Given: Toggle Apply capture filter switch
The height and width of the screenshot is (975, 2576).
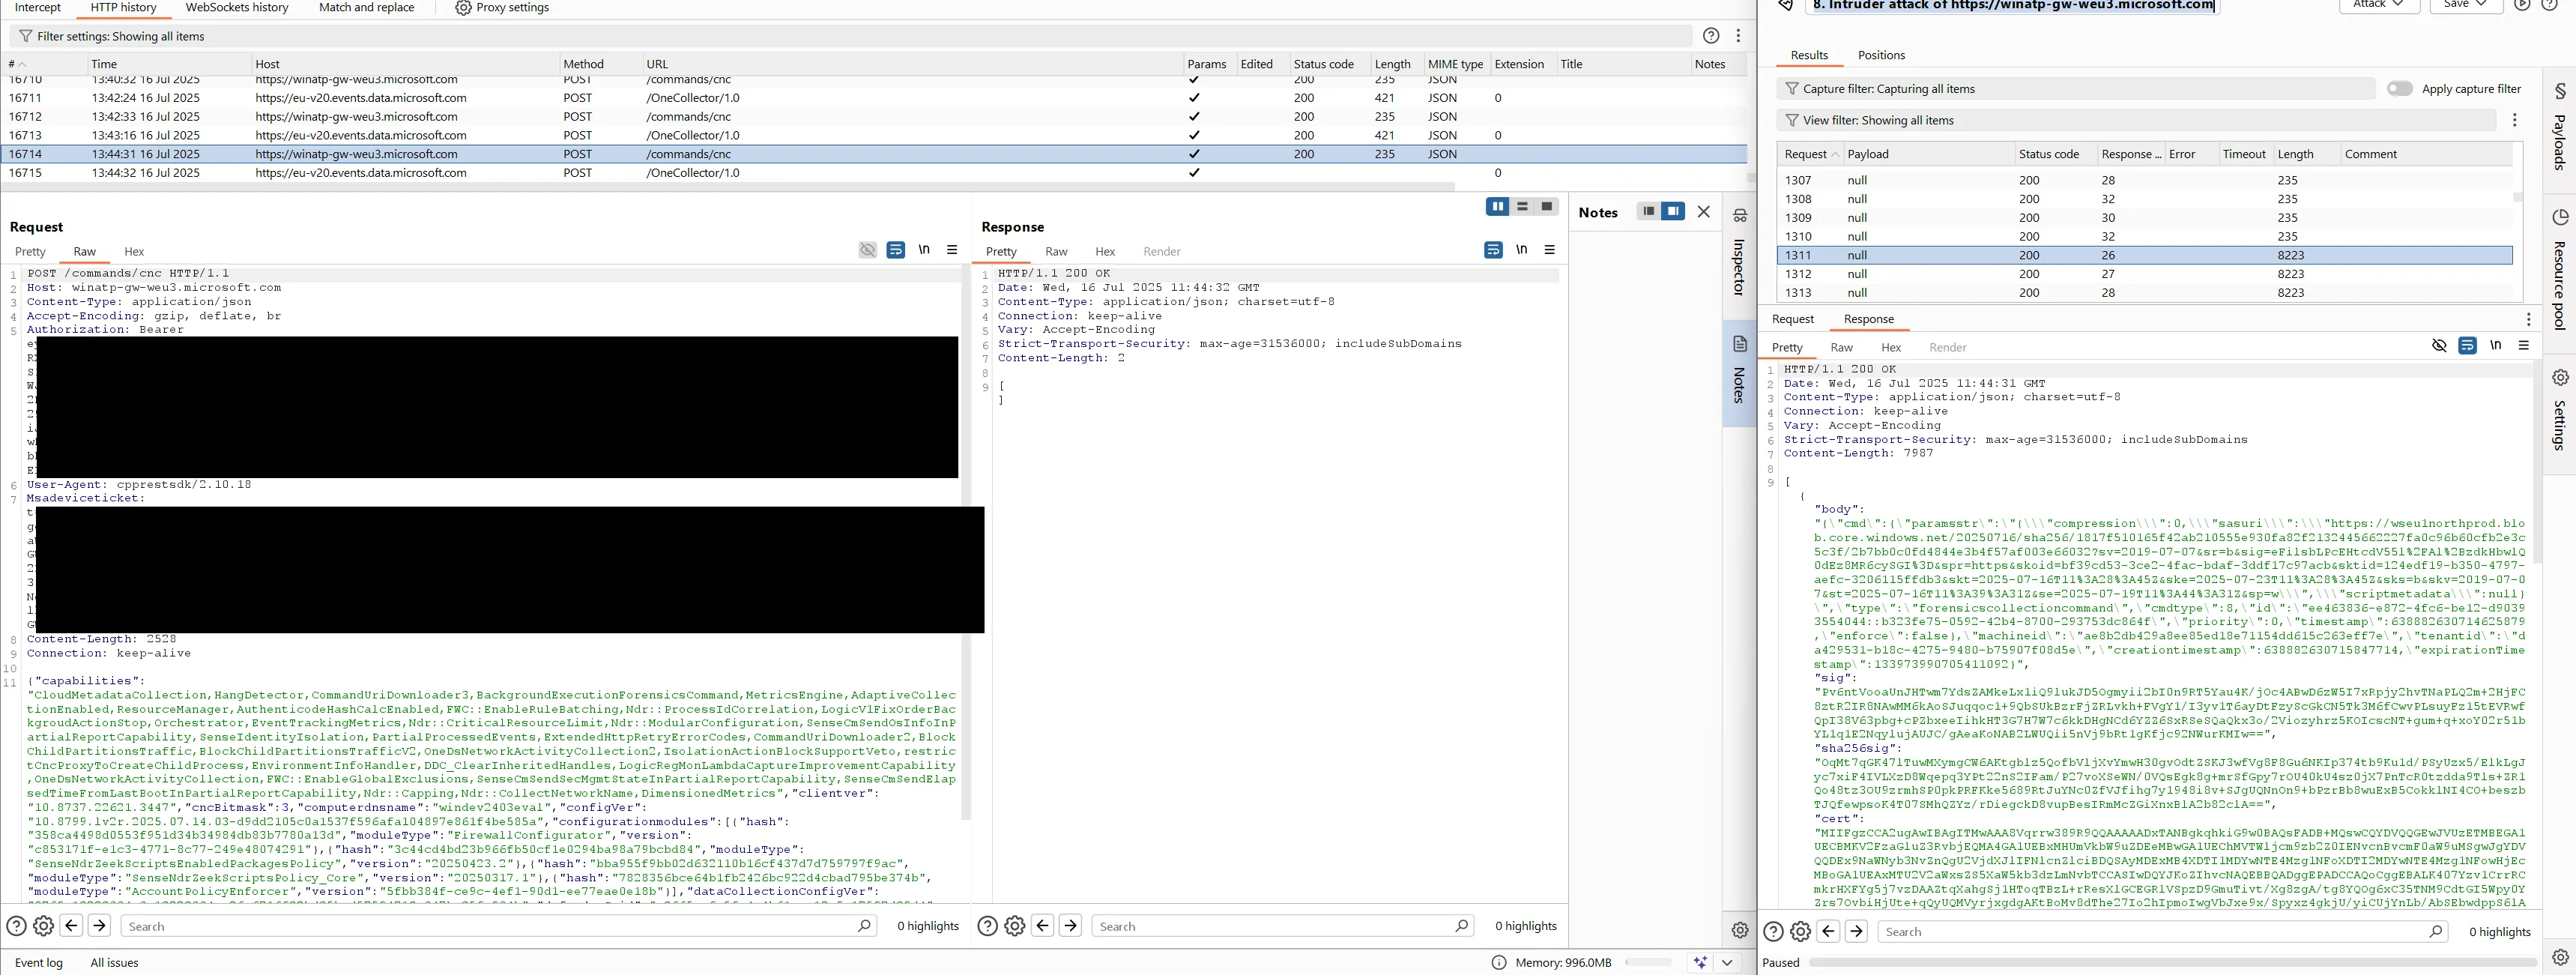Looking at the screenshot, I should coord(2399,89).
